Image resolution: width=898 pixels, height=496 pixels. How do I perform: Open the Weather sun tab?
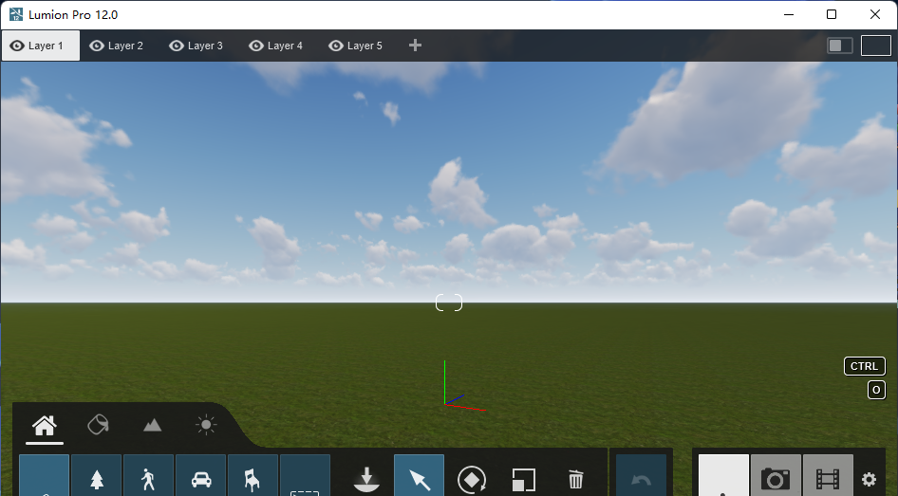pyautogui.click(x=206, y=425)
